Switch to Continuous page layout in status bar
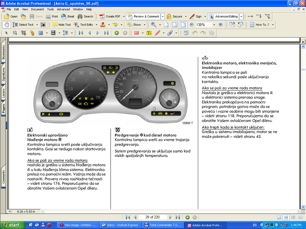The width and height of the screenshot is (306, 229). 286,217
